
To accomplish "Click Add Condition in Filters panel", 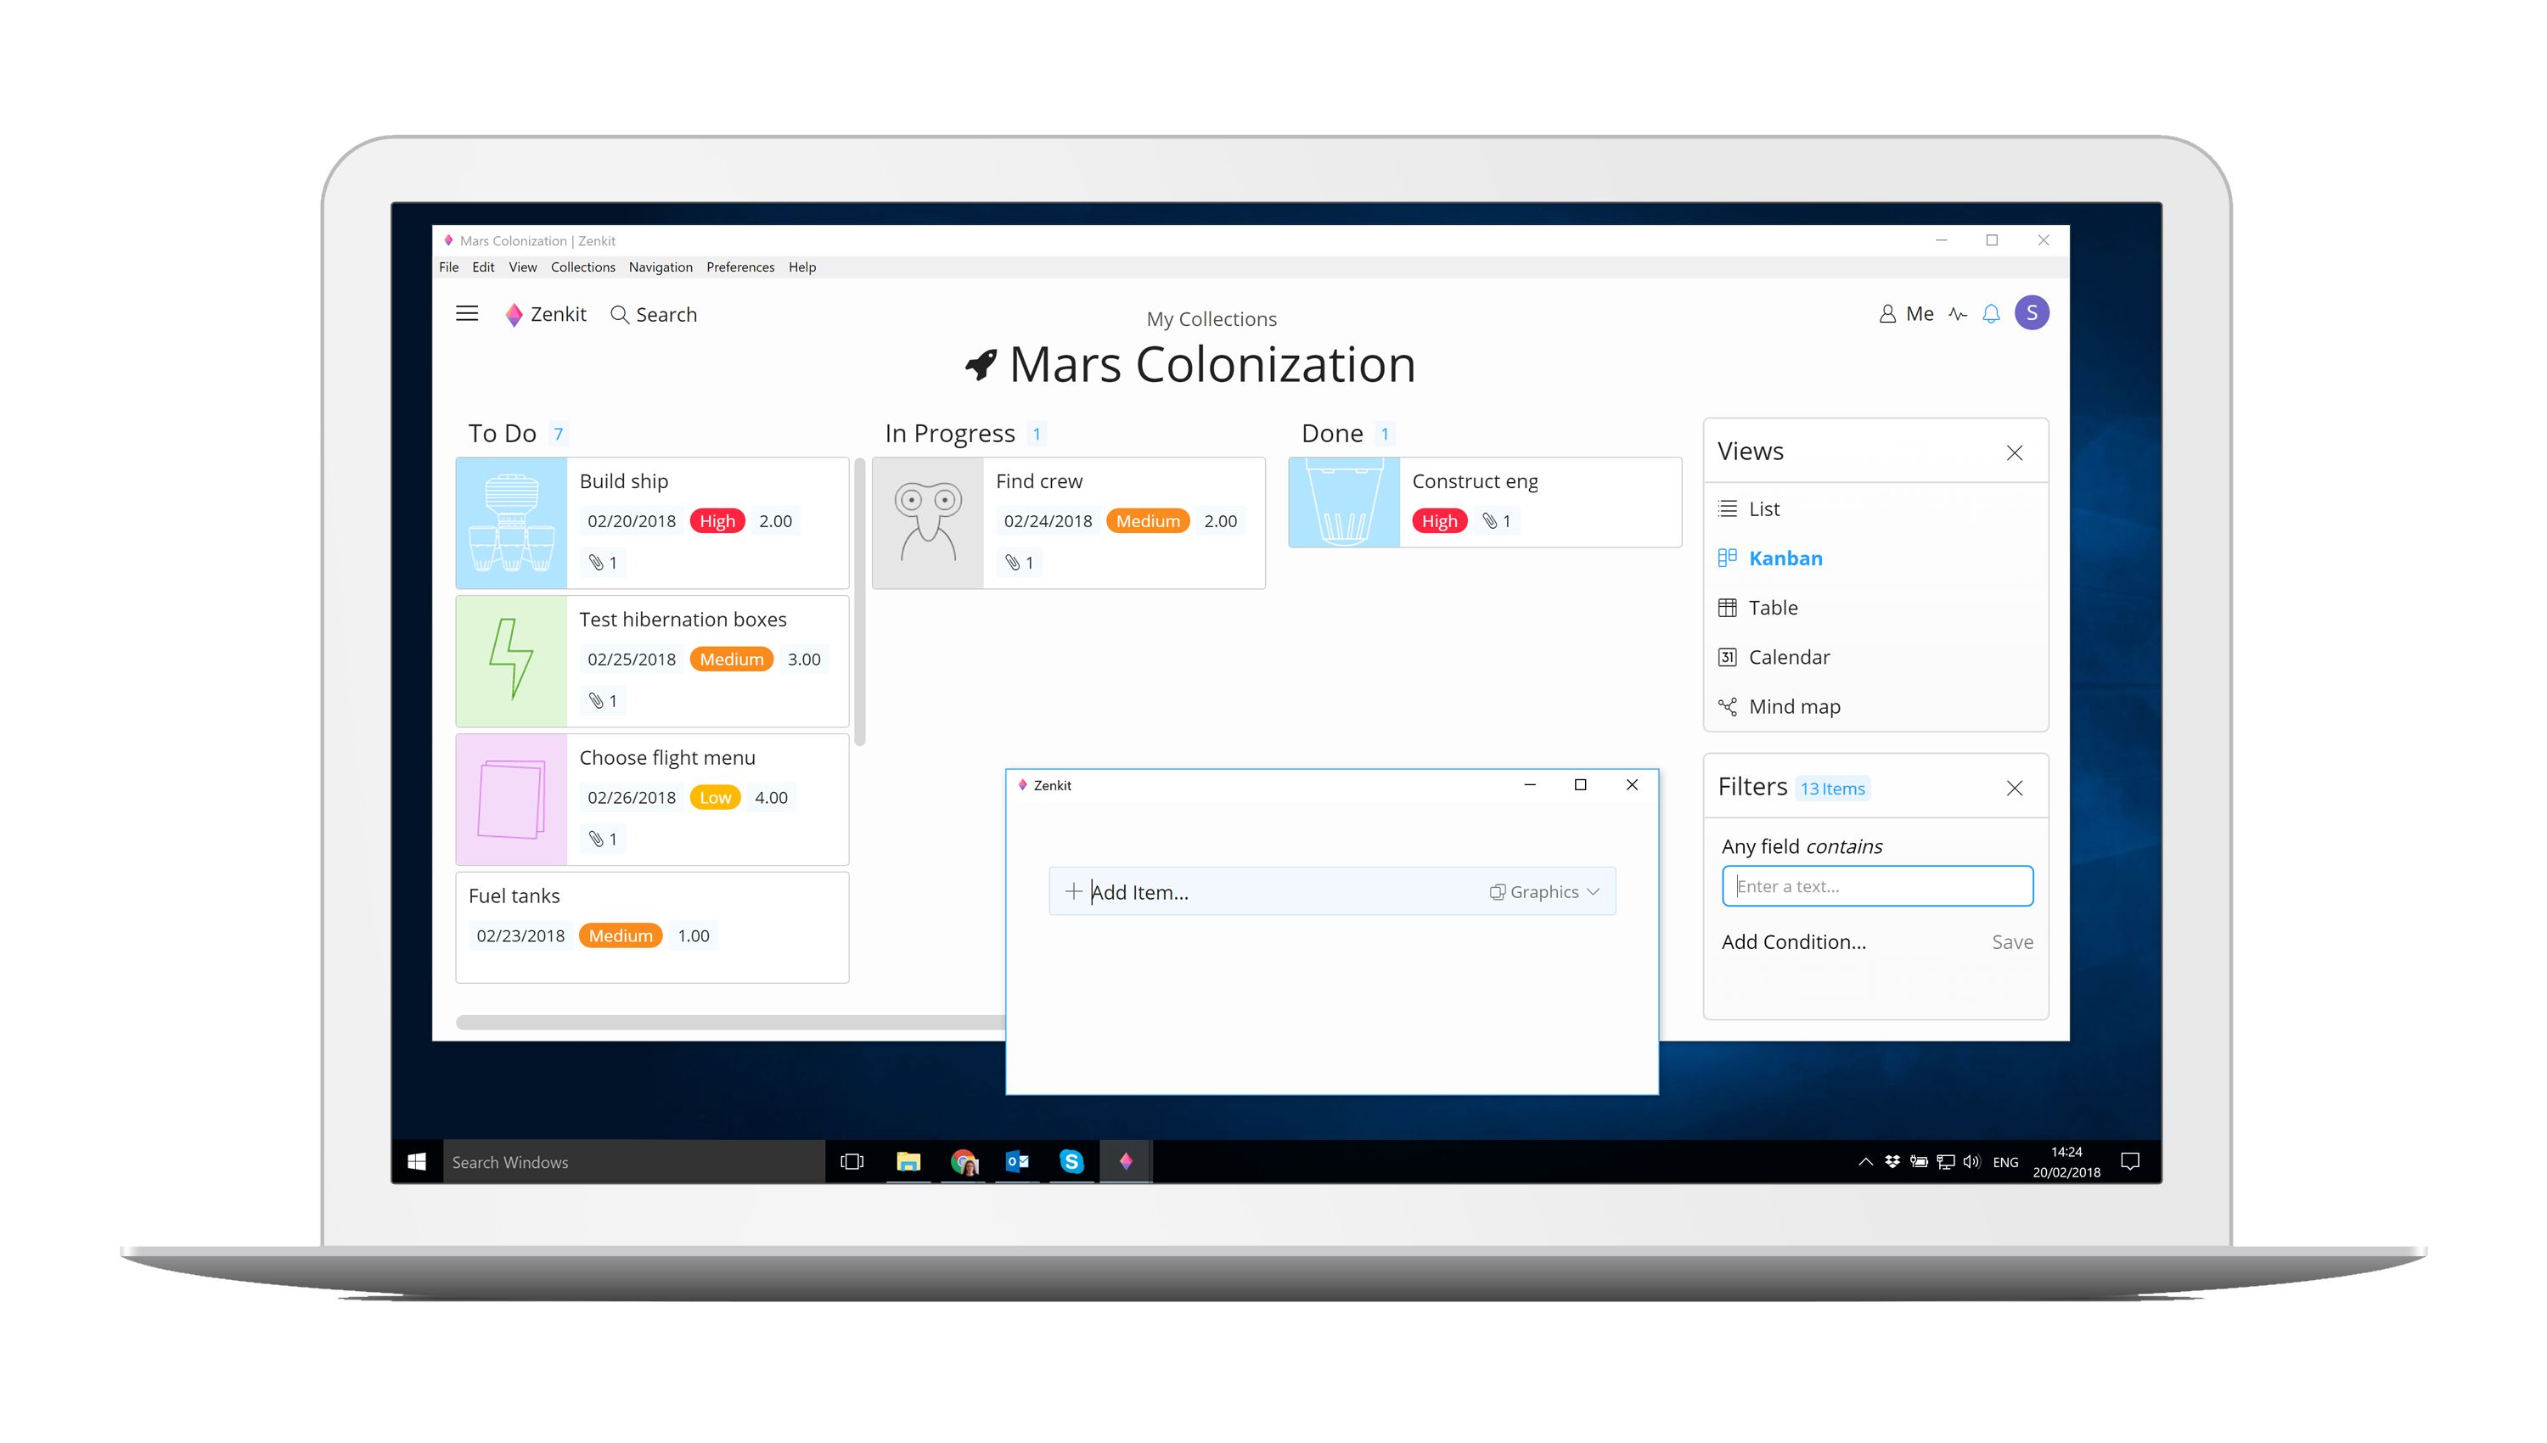I will coord(1791,941).
